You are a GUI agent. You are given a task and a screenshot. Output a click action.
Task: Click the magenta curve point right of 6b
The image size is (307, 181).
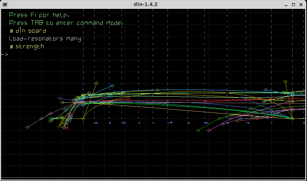(x=209, y=131)
